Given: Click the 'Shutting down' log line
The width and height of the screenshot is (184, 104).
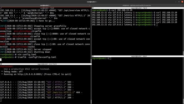Looking at the screenshot, I should pos(25,52).
